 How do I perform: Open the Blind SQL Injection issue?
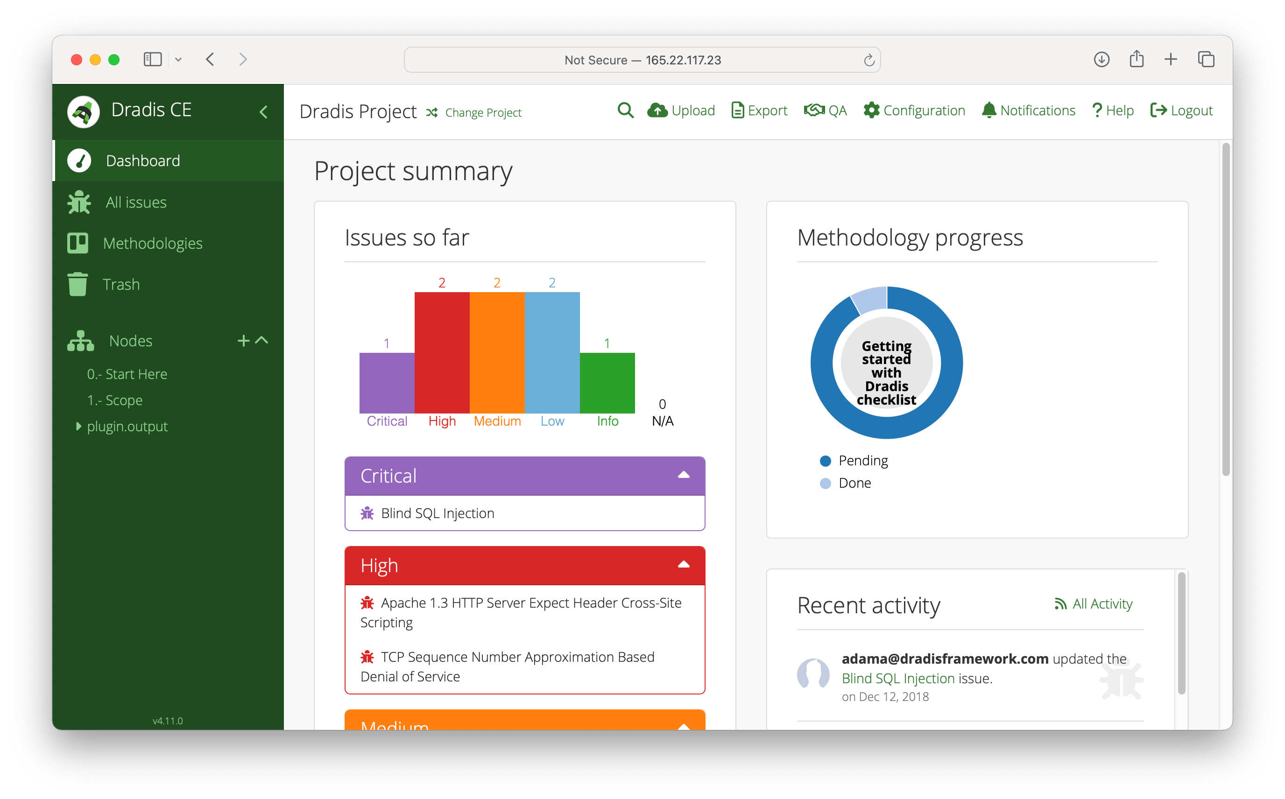pos(437,512)
